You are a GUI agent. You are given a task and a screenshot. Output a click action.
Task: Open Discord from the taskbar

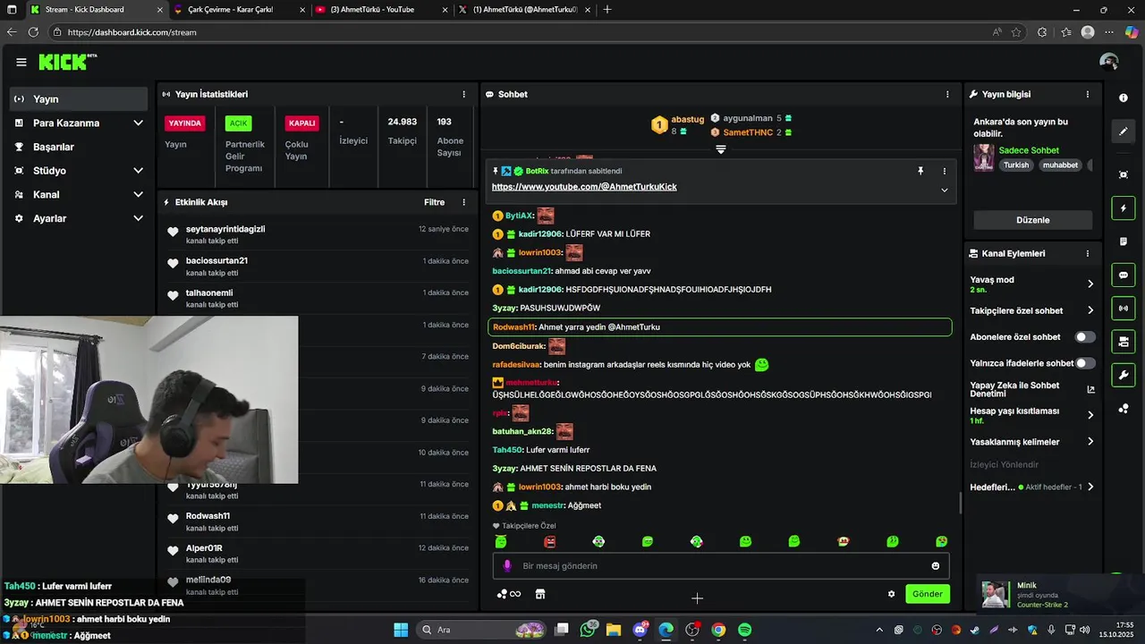point(640,630)
